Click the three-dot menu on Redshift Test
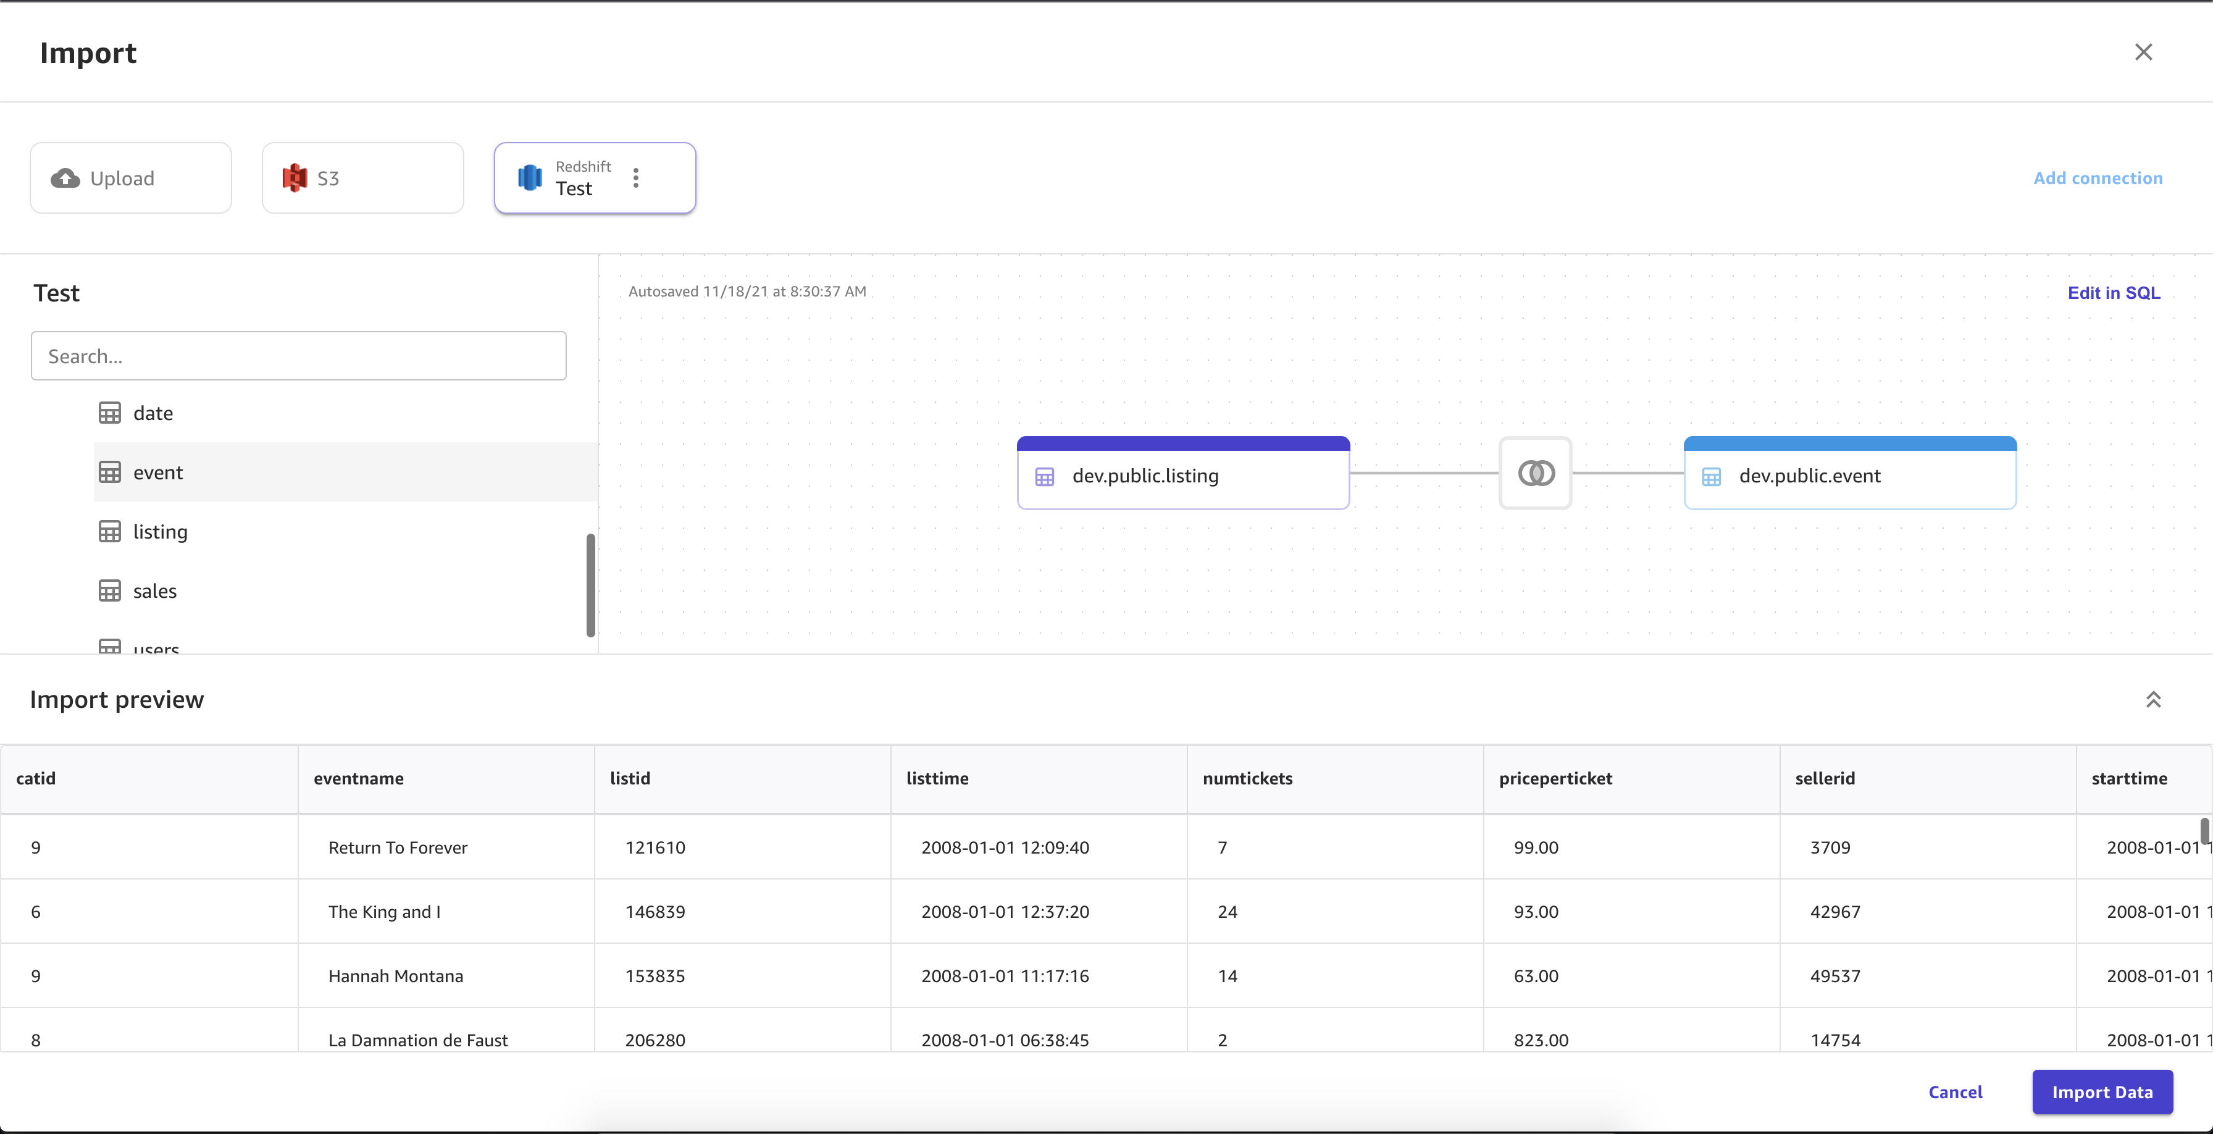Image resolution: width=2213 pixels, height=1134 pixels. point(635,177)
